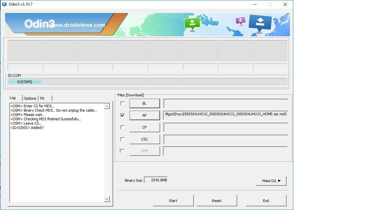The image size is (365, 210).
Task: Click the log scrollbar up arrow
Action: coord(107,106)
